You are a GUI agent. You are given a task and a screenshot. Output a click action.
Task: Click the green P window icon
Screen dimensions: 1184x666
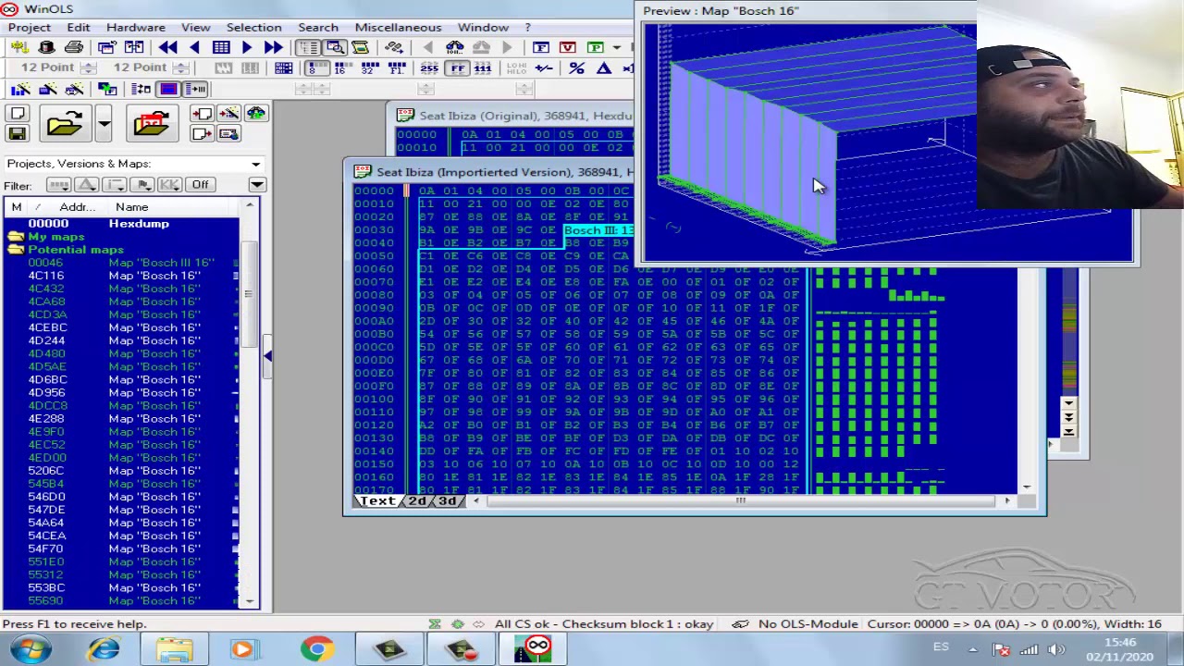[x=595, y=47]
